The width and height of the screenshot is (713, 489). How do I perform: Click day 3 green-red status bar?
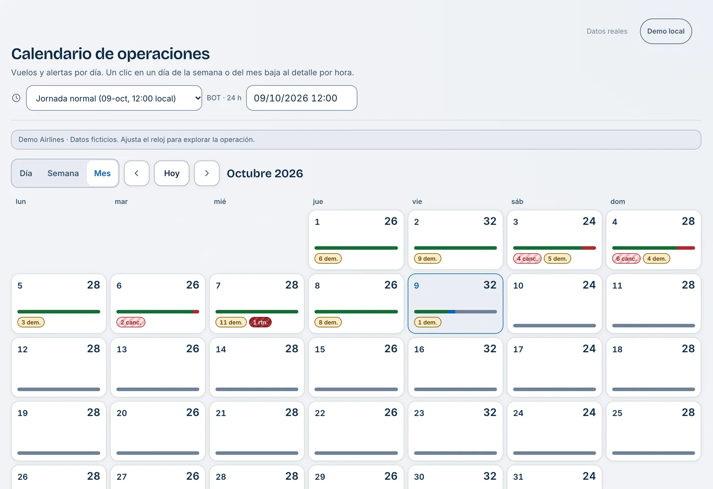(554, 248)
